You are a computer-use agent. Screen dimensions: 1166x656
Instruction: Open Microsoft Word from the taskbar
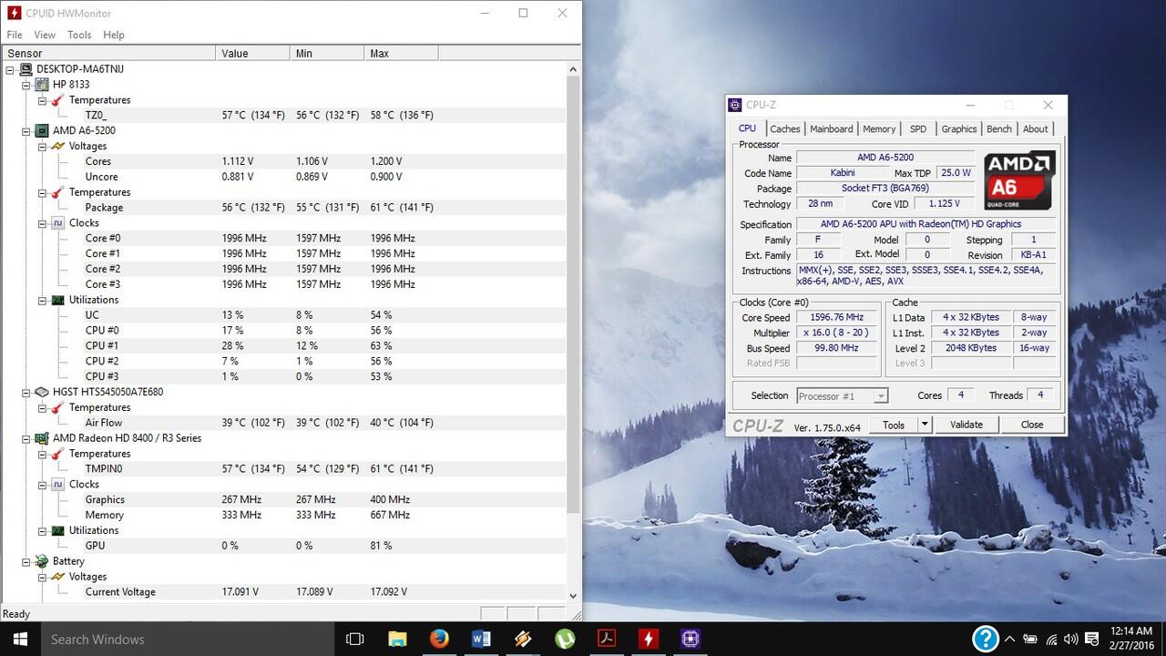(x=481, y=640)
